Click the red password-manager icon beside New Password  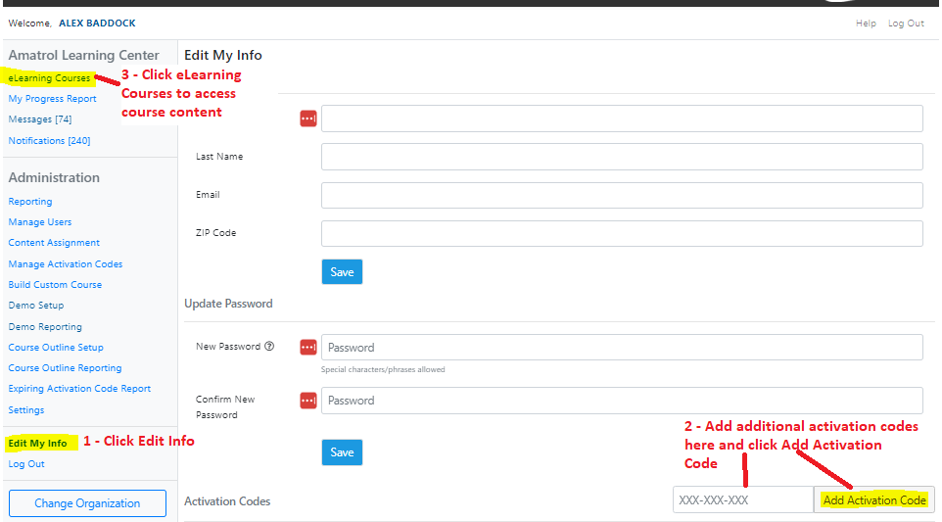point(308,348)
